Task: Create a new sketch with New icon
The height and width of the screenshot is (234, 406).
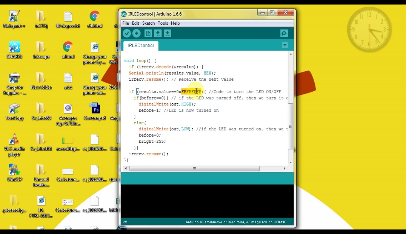Action: click(x=148, y=33)
